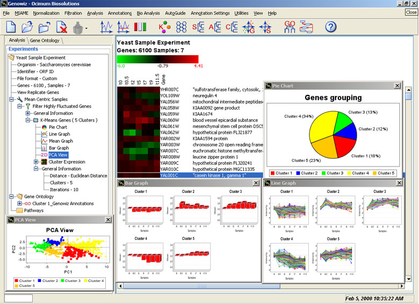Click the C hierarchical clustering icon
This screenshot has width=419, height=304.
[232, 27]
